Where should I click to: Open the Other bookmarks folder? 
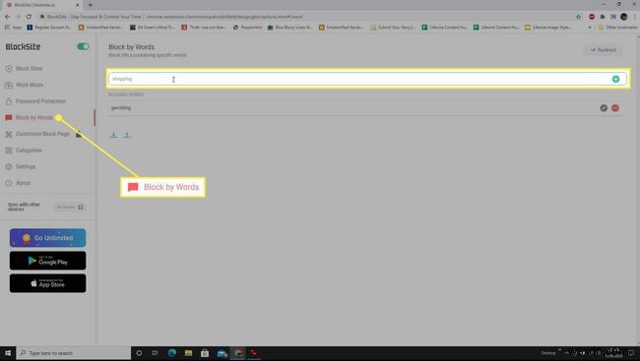point(617,28)
